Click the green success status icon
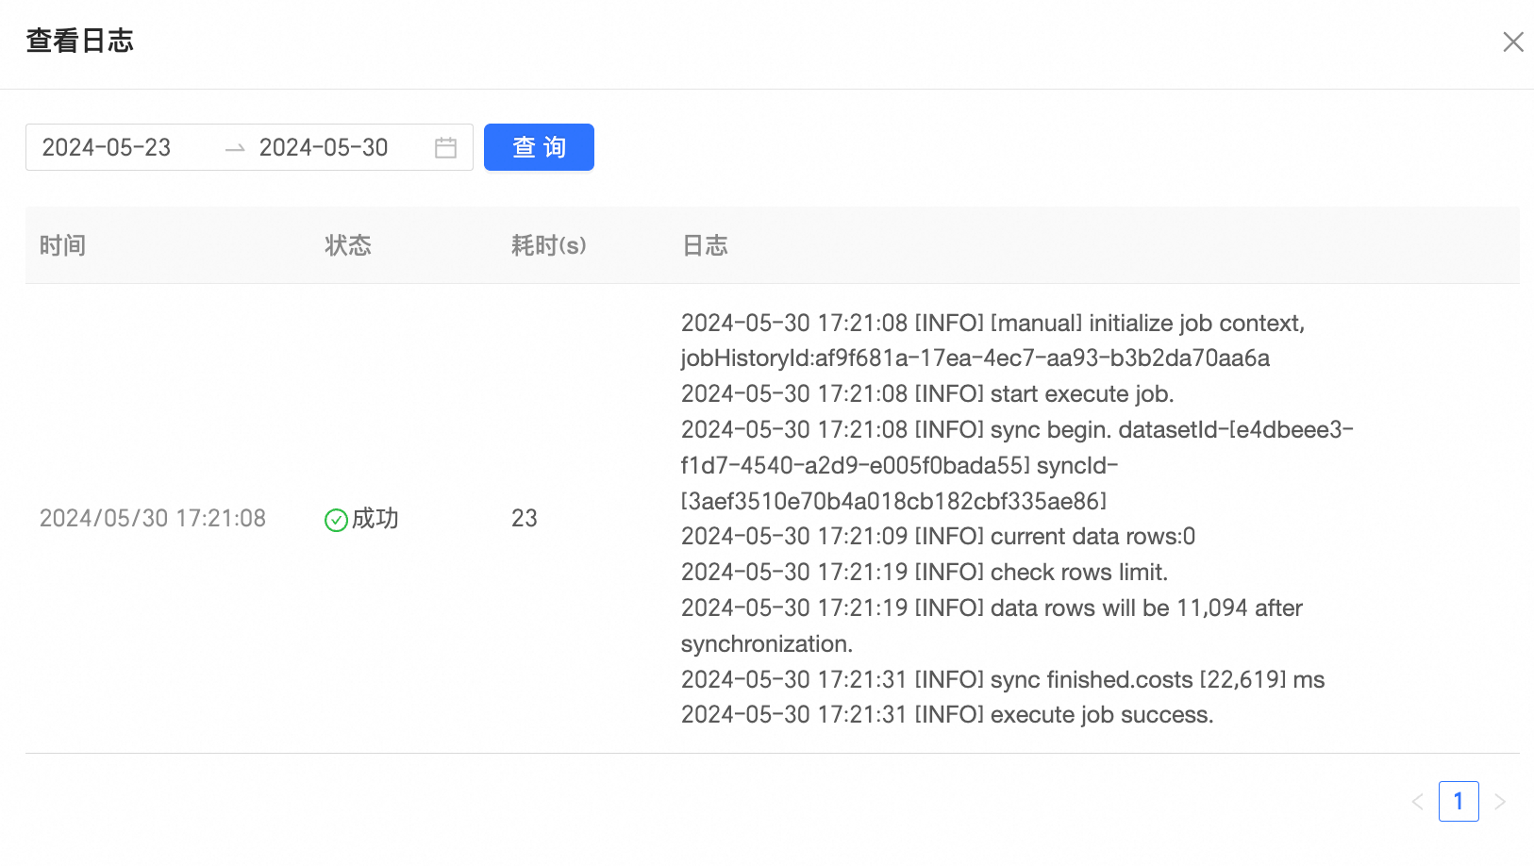1534x866 pixels. click(x=336, y=520)
